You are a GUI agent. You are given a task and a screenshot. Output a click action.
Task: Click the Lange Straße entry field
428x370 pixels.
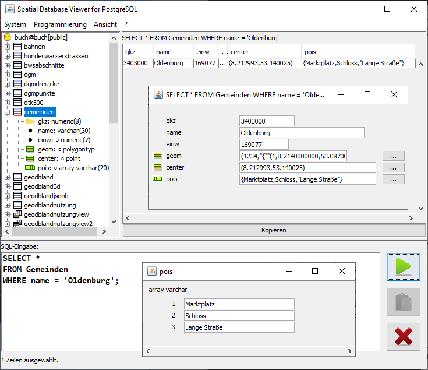239,327
